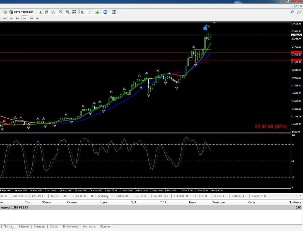Screen dimensions: 303x231
Task: Tile chart windows with grid icon
Action: [x=74, y=12]
